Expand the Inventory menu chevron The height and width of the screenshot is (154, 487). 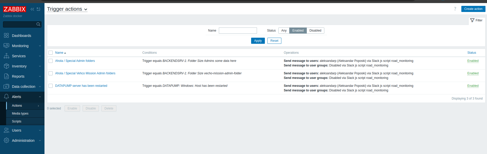[40, 66]
